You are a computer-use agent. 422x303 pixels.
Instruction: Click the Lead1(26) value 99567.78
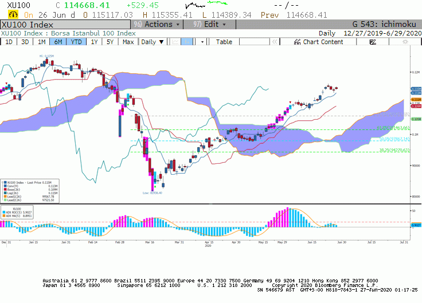pos(48,196)
